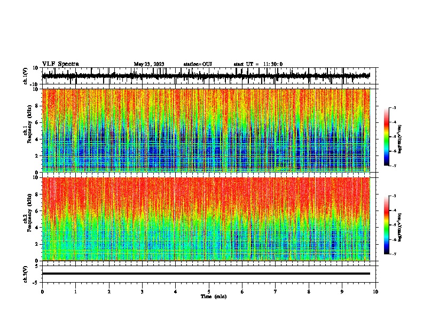This screenshot has width=423, height=327.
Task: Click the 'VLF Spectra' title text
Action: coord(60,64)
